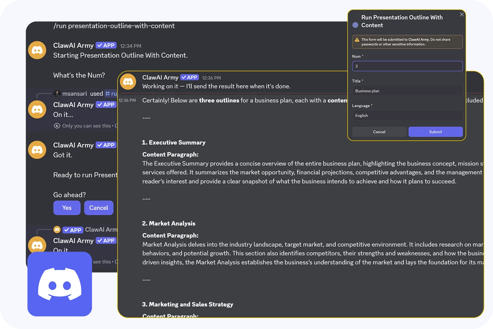
Task: Click the dialog title Run Presentation Outline With Content
Action: point(402,21)
